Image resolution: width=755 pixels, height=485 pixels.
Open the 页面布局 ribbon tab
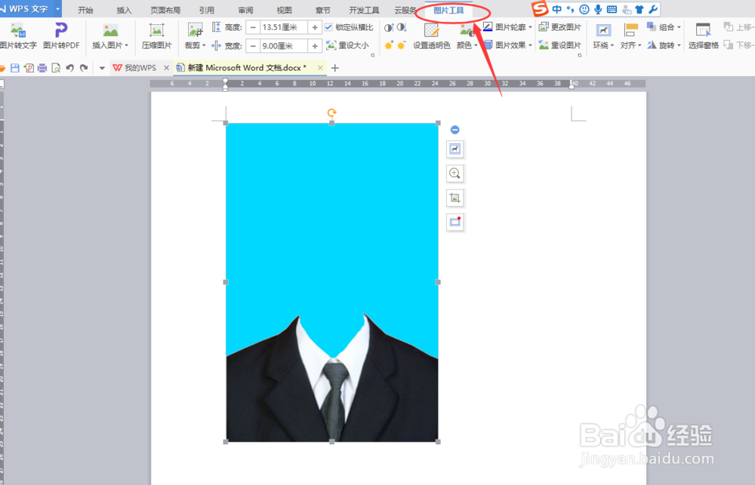165,10
